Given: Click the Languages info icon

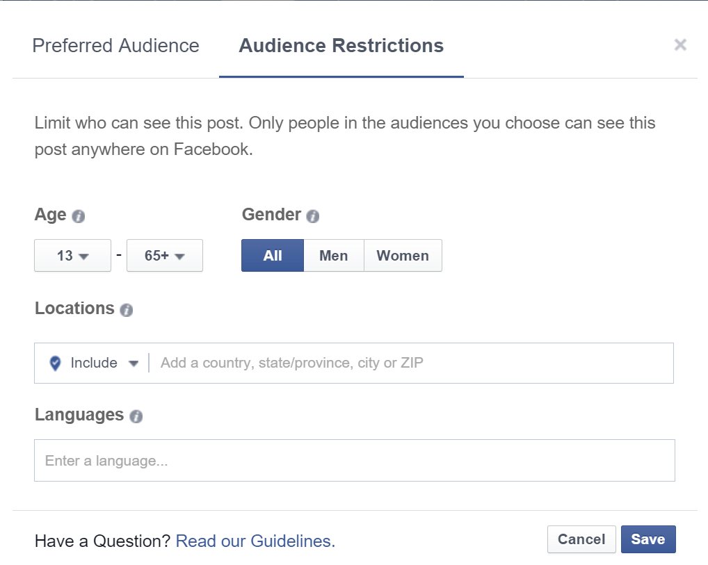Looking at the screenshot, I should [x=136, y=416].
